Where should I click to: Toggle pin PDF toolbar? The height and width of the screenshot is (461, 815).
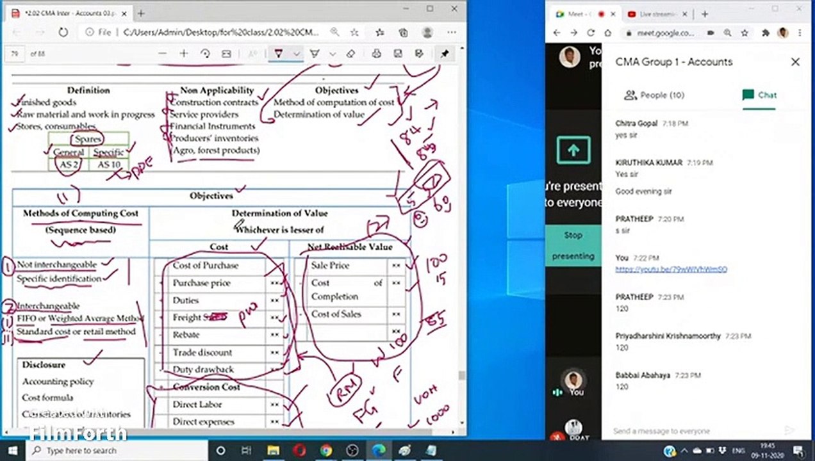(445, 54)
